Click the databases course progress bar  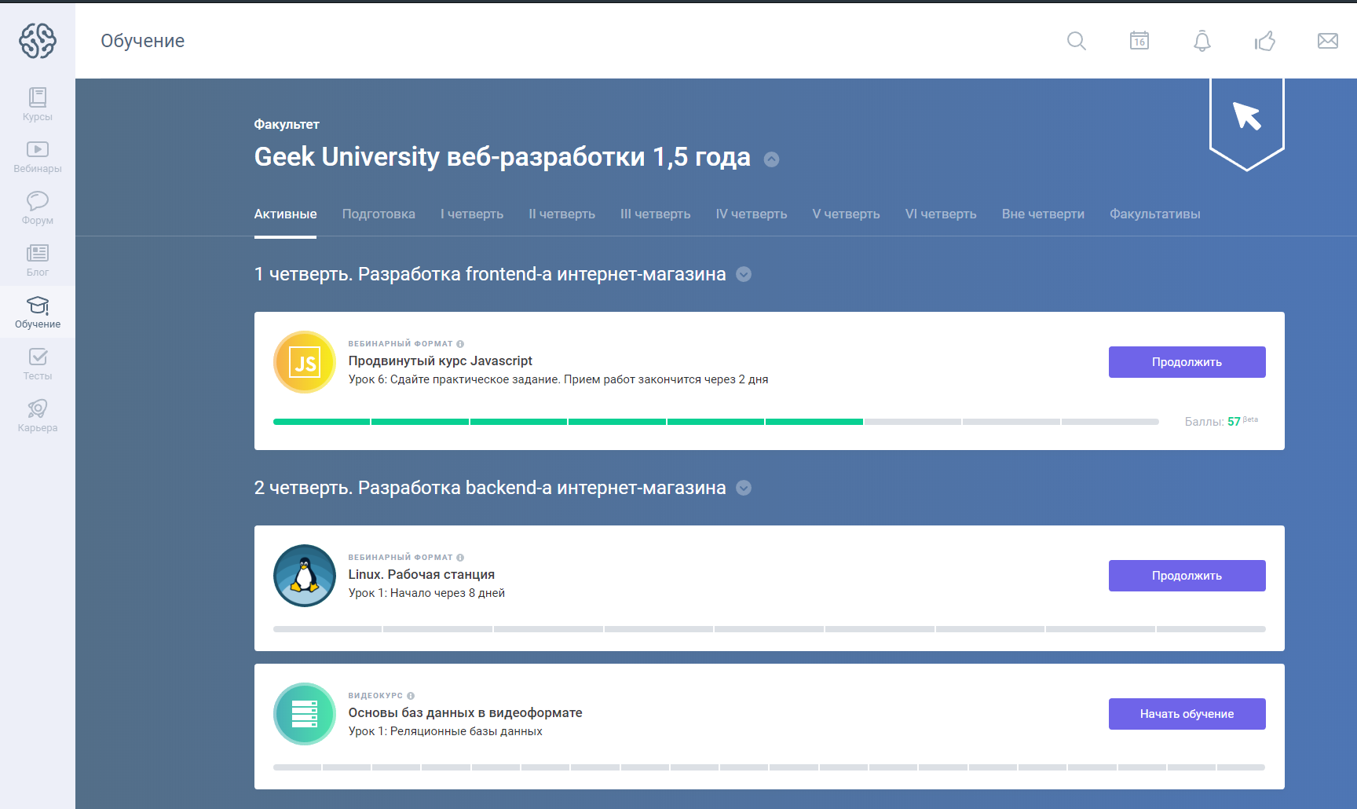pos(770,767)
